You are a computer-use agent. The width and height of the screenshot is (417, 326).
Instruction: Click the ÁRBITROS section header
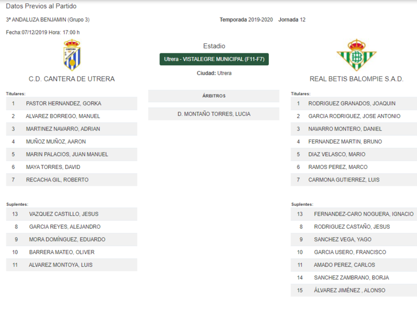click(x=214, y=96)
